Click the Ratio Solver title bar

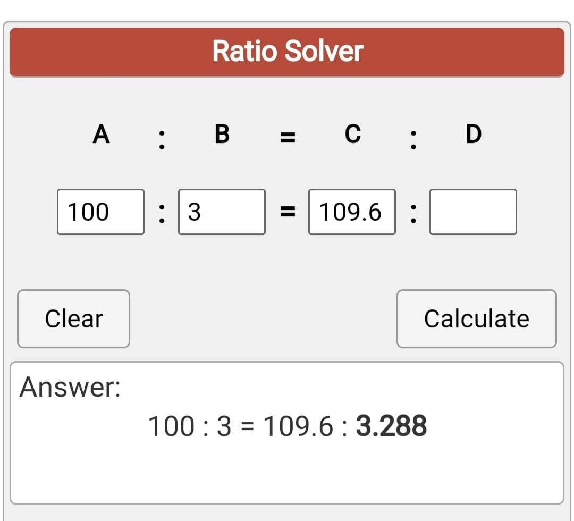(287, 52)
